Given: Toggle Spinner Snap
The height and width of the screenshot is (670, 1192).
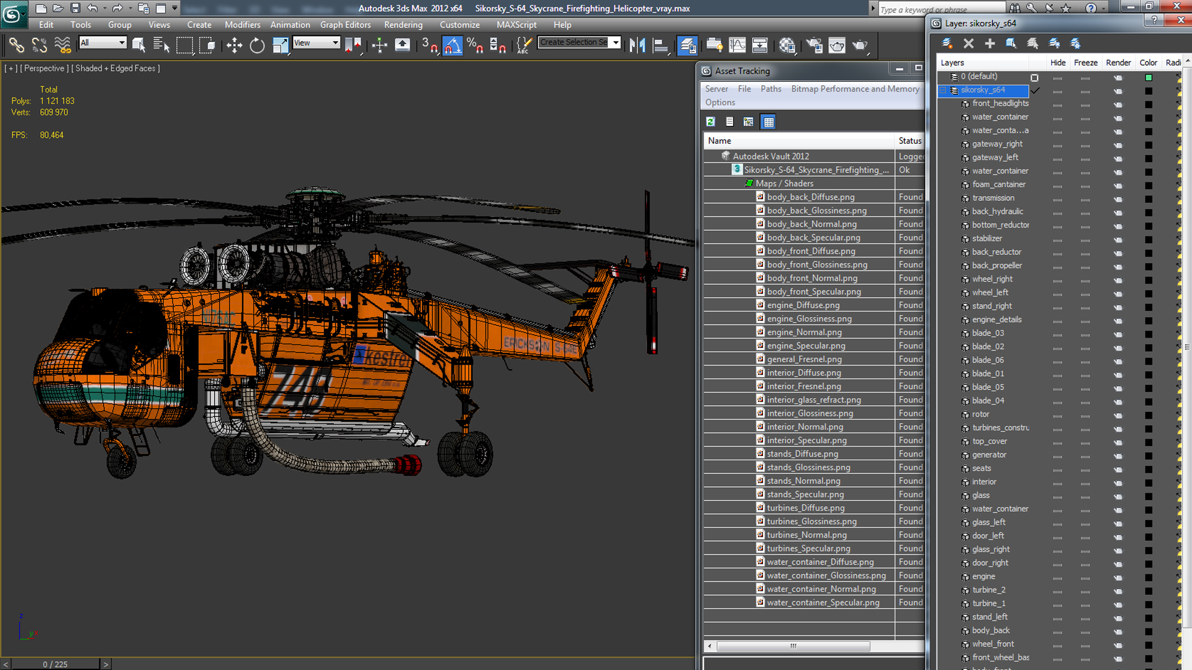Looking at the screenshot, I should pos(498,45).
